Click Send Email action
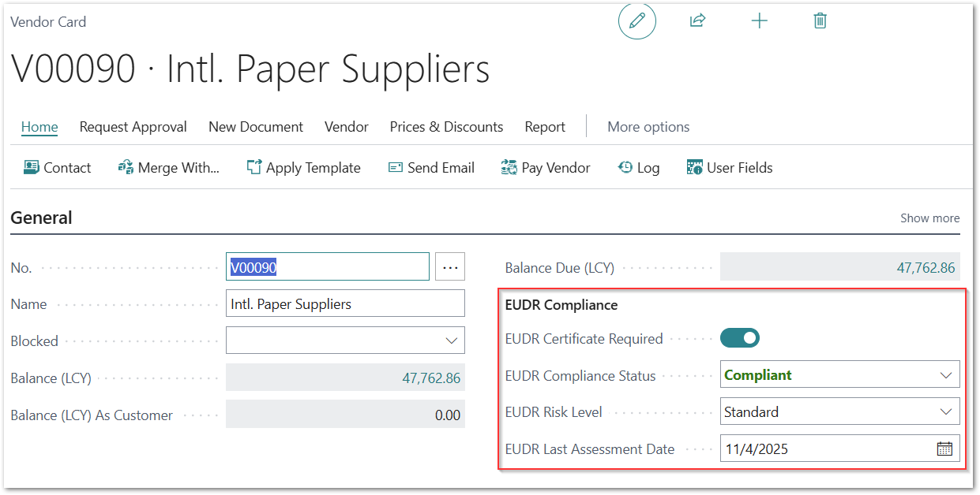 (x=431, y=167)
